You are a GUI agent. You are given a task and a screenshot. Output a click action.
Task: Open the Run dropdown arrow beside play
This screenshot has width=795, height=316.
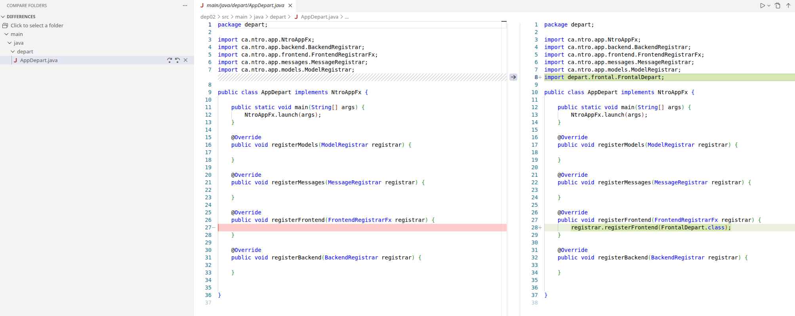(x=769, y=6)
